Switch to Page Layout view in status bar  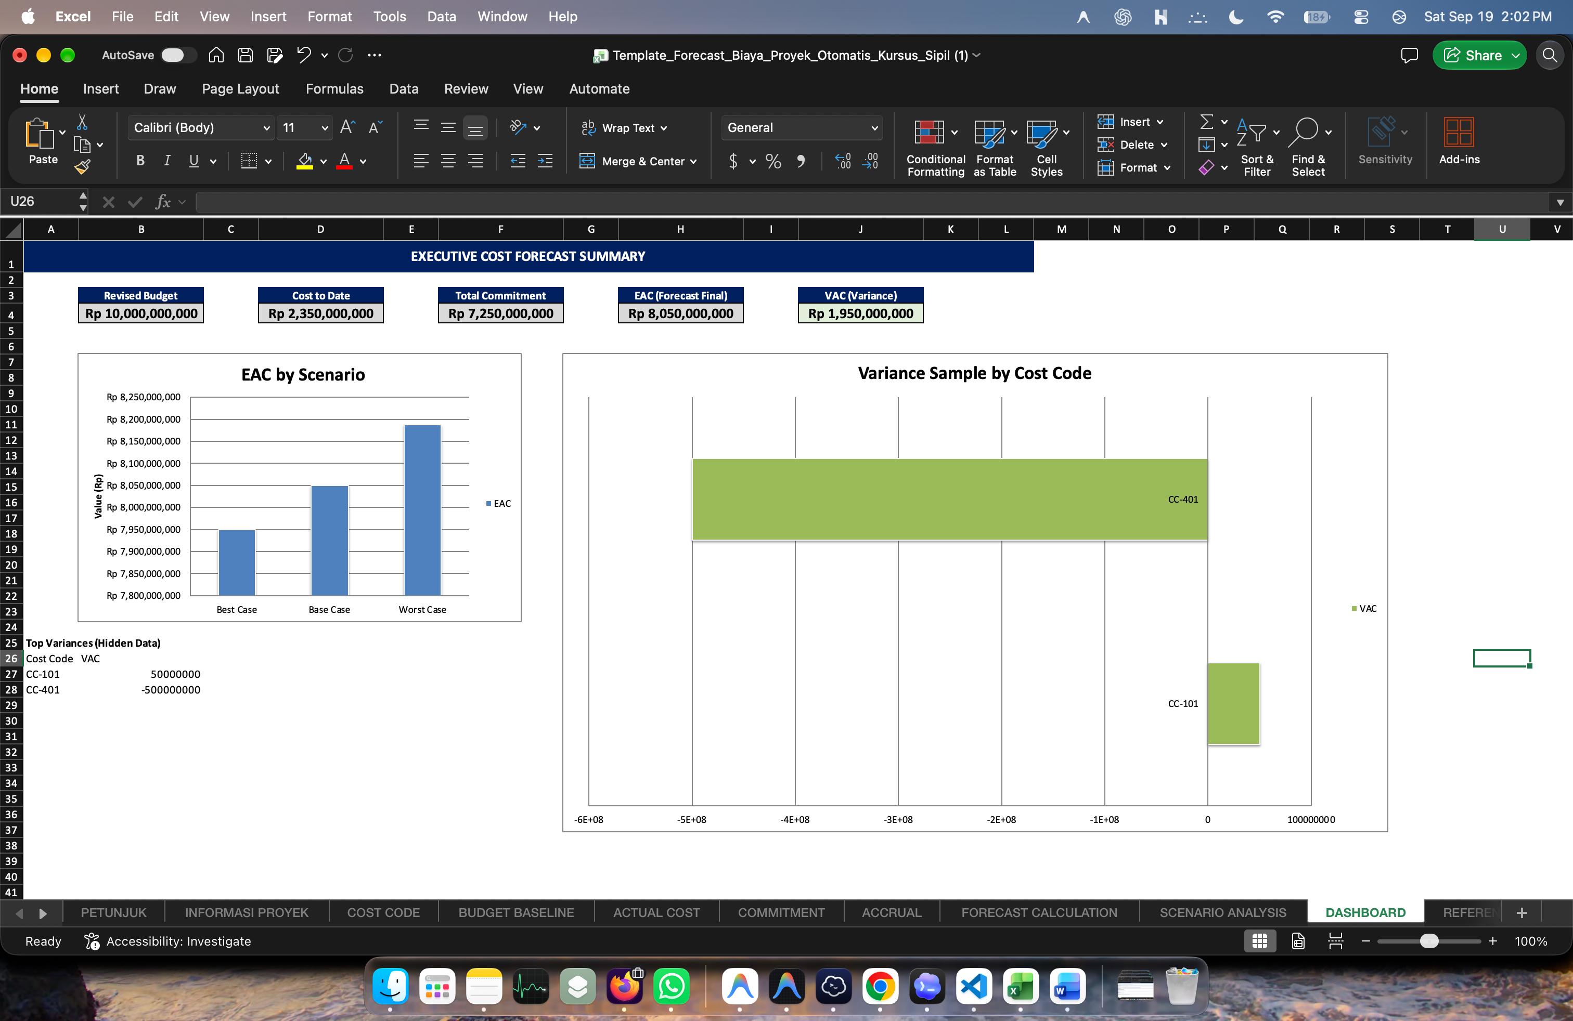click(1298, 941)
